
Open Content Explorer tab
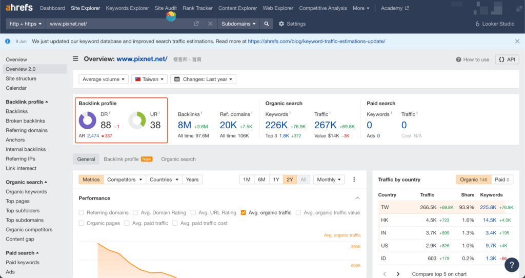(238, 8)
